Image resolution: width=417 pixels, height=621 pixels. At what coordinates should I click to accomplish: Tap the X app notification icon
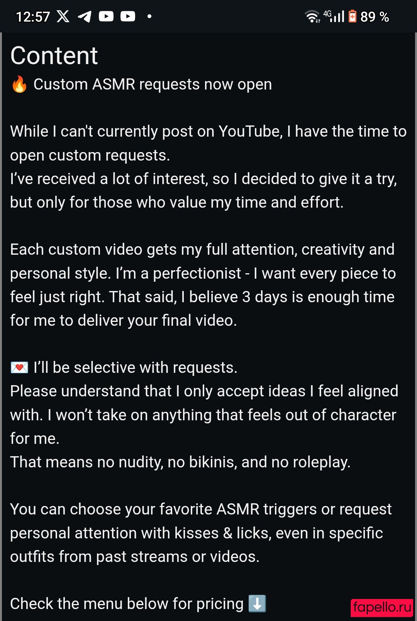[63, 16]
